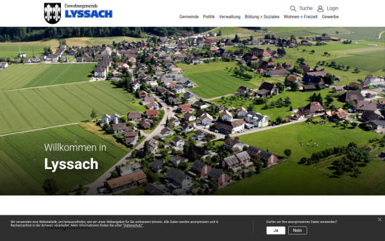385x241 pixels.
Task: Click the Lyssach coat of arms logo
Action: coord(53,13)
